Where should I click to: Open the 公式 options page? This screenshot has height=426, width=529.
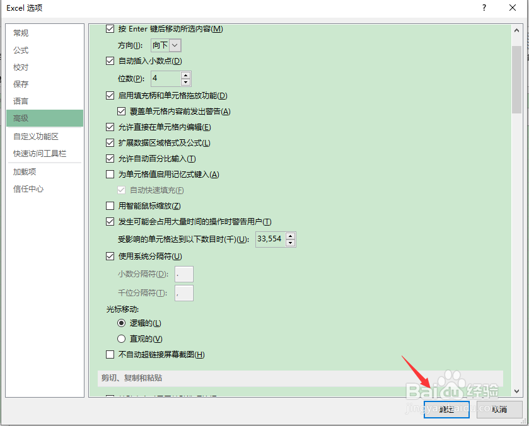[21, 50]
